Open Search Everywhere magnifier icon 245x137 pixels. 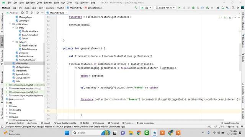[233, 8]
